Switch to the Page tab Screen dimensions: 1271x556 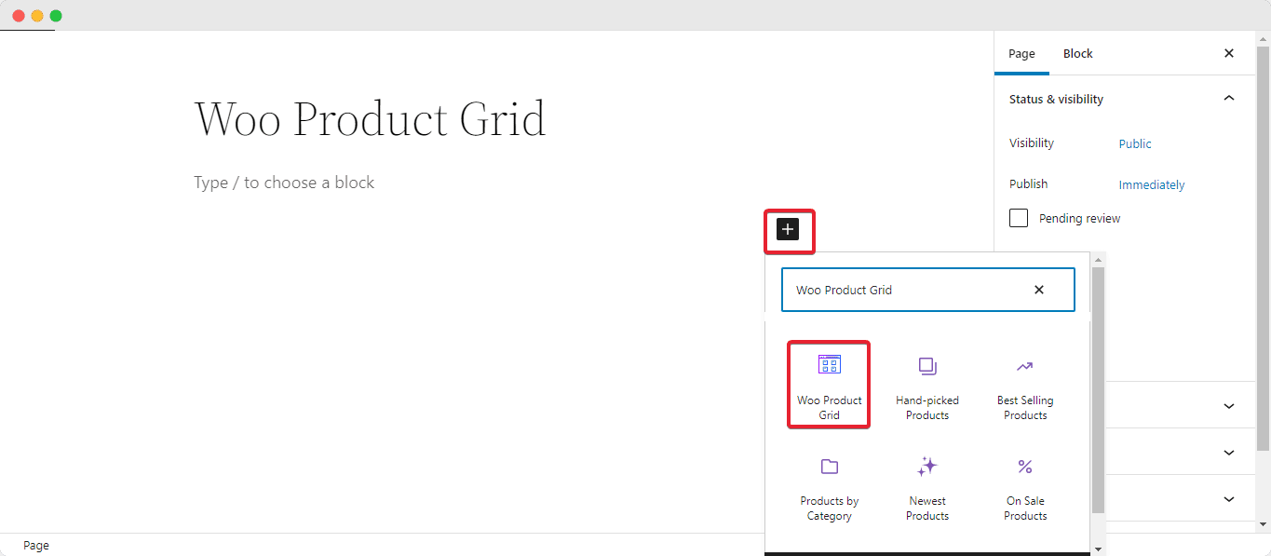pyautogui.click(x=1021, y=53)
